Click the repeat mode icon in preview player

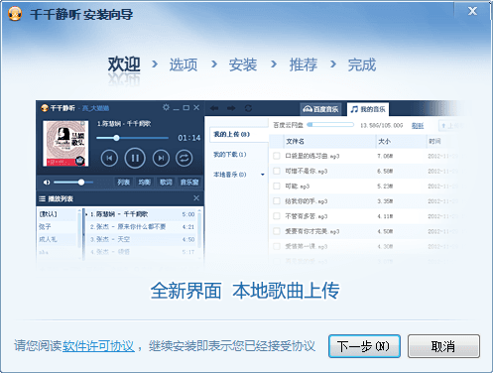pyautogui.click(x=185, y=158)
